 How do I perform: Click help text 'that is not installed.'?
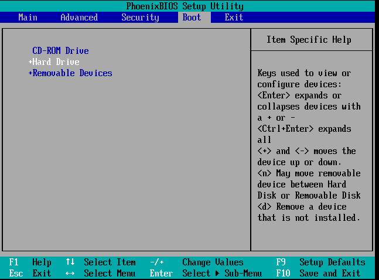pyautogui.click(x=309, y=218)
